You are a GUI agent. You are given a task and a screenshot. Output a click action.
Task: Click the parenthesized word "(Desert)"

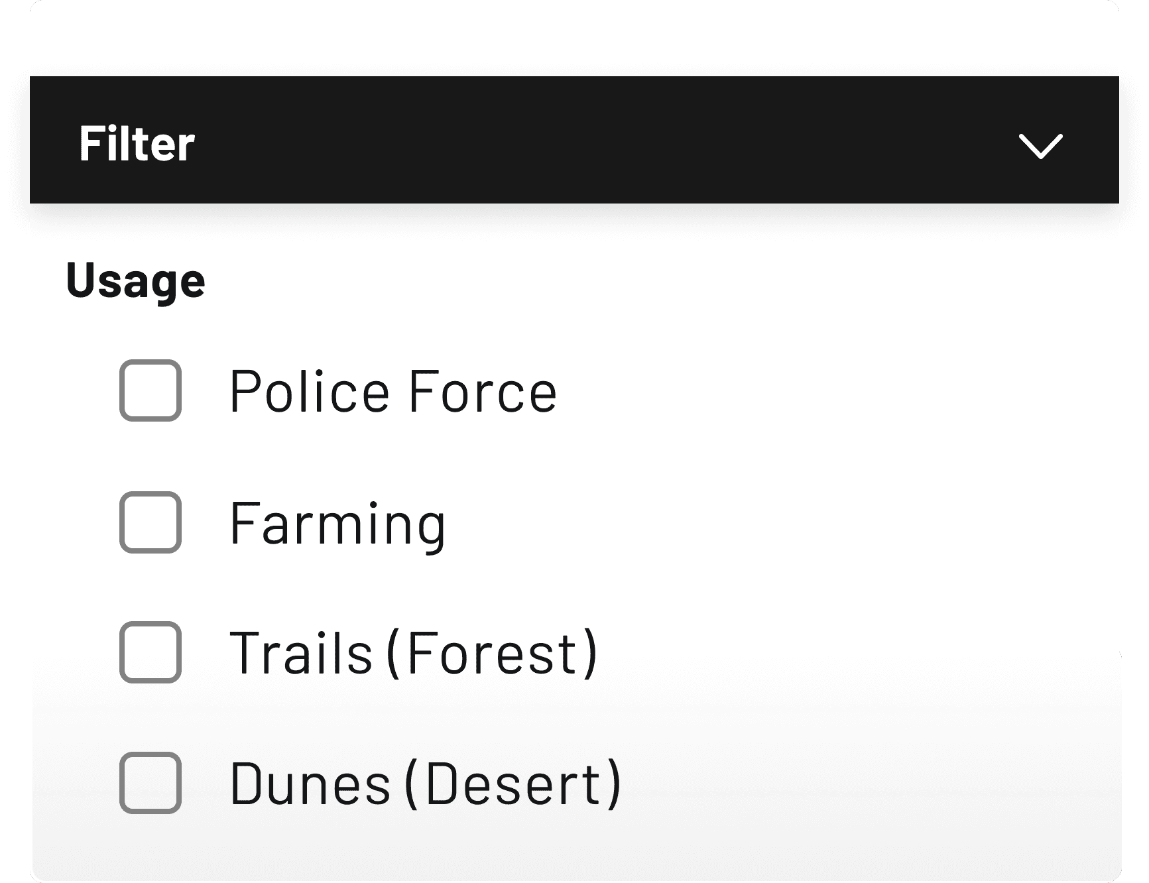tap(513, 784)
